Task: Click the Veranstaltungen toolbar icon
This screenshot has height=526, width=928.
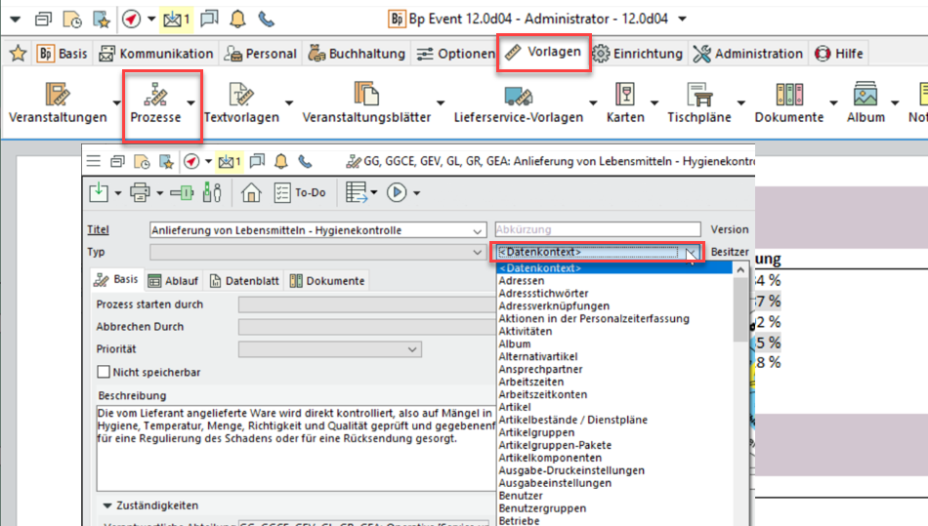Action: 58,95
